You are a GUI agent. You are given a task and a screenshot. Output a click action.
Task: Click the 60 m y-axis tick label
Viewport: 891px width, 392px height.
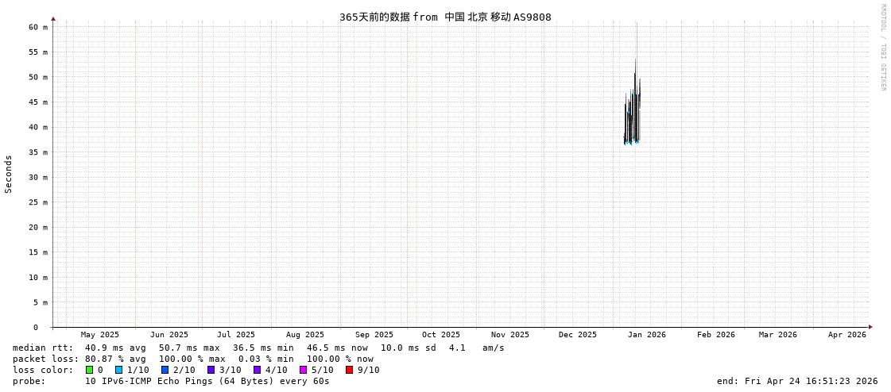[39, 27]
